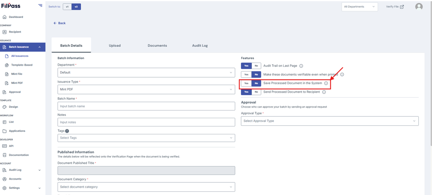Set Audit Trail on Last Page to No
432x195 pixels.
256,66
